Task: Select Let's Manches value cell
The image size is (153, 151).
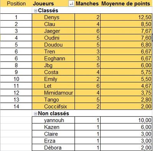Action: tap(88, 86)
